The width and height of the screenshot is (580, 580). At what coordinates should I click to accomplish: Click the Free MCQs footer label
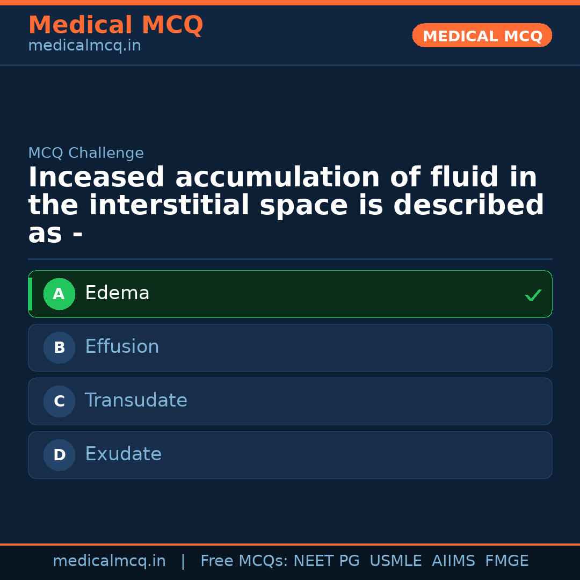pyautogui.click(x=244, y=561)
